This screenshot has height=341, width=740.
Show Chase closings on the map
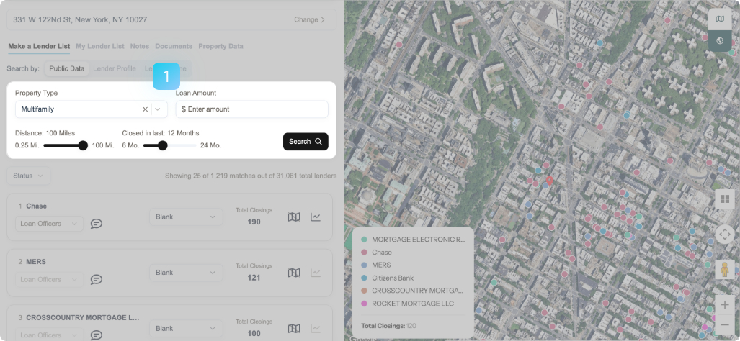click(294, 217)
